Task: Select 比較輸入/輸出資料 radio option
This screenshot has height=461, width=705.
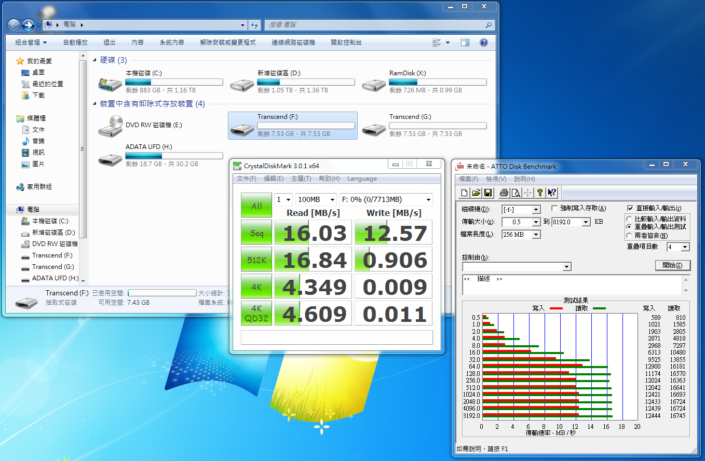Action: point(630,219)
